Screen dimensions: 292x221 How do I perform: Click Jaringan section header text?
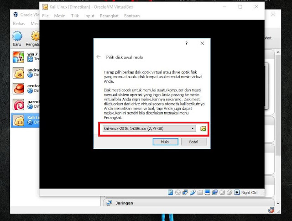124,203
